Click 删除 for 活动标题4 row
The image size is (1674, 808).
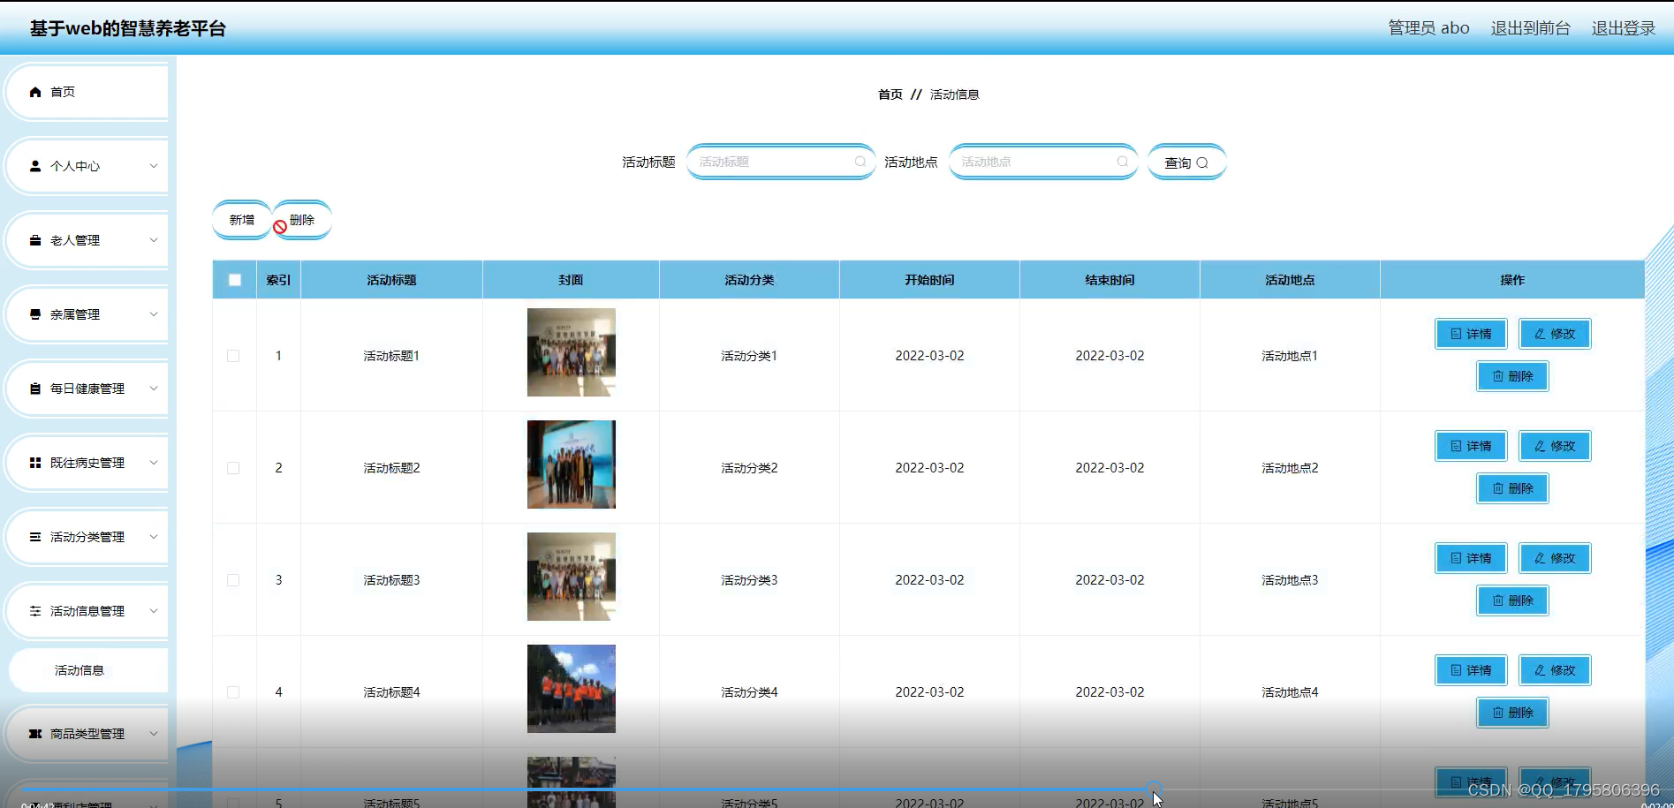(x=1512, y=713)
